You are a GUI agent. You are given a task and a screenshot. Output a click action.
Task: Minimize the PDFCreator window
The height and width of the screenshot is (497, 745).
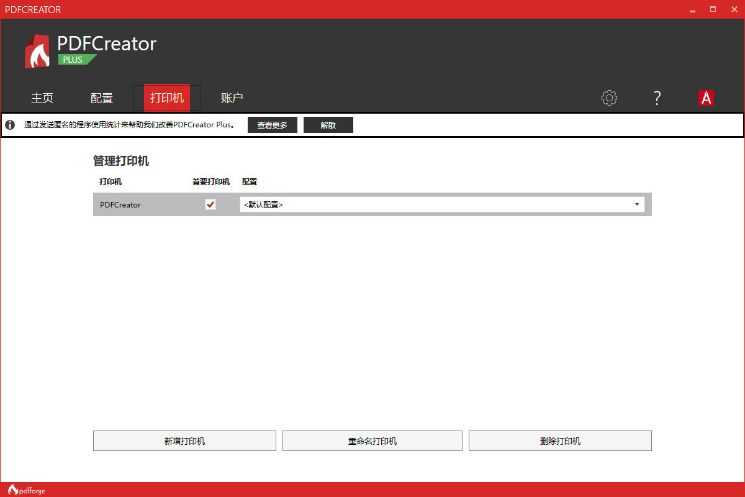692,9
